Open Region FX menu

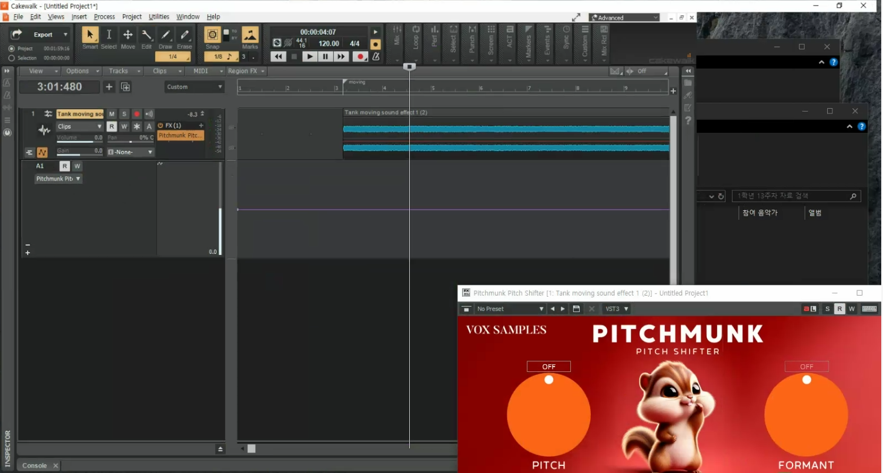[x=246, y=71]
